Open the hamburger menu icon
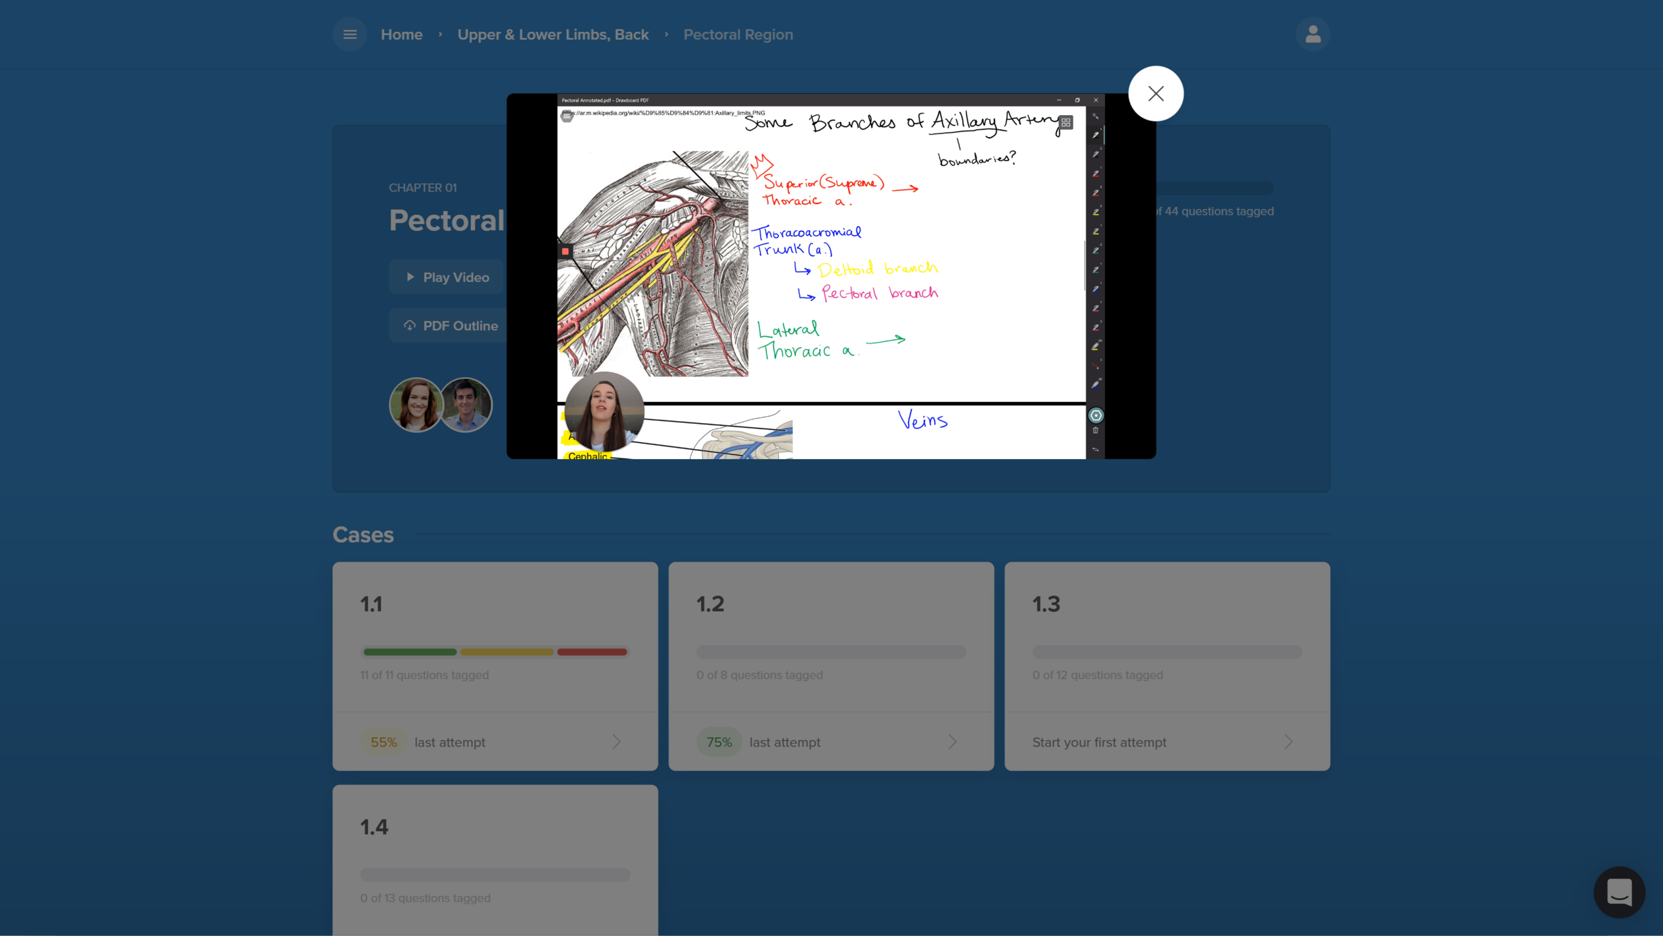1663x936 pixels. coord(350,34)
